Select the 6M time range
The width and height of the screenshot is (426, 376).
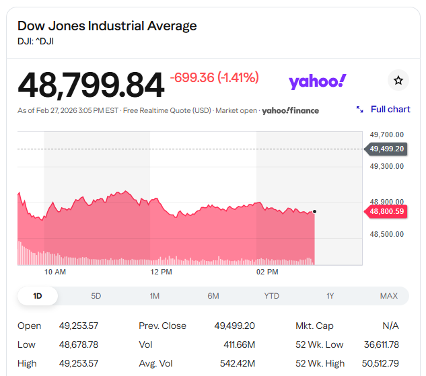click(213, 296)
